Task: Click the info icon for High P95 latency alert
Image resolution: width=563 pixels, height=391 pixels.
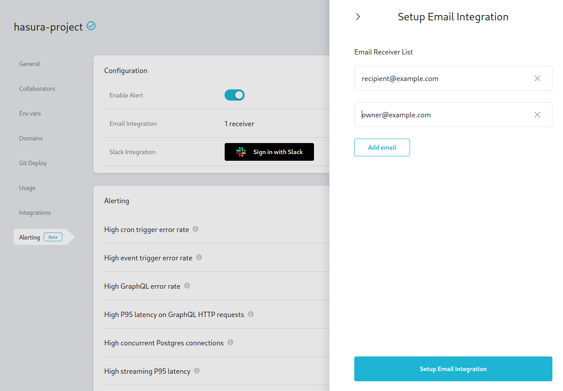Action: point(251,314)
